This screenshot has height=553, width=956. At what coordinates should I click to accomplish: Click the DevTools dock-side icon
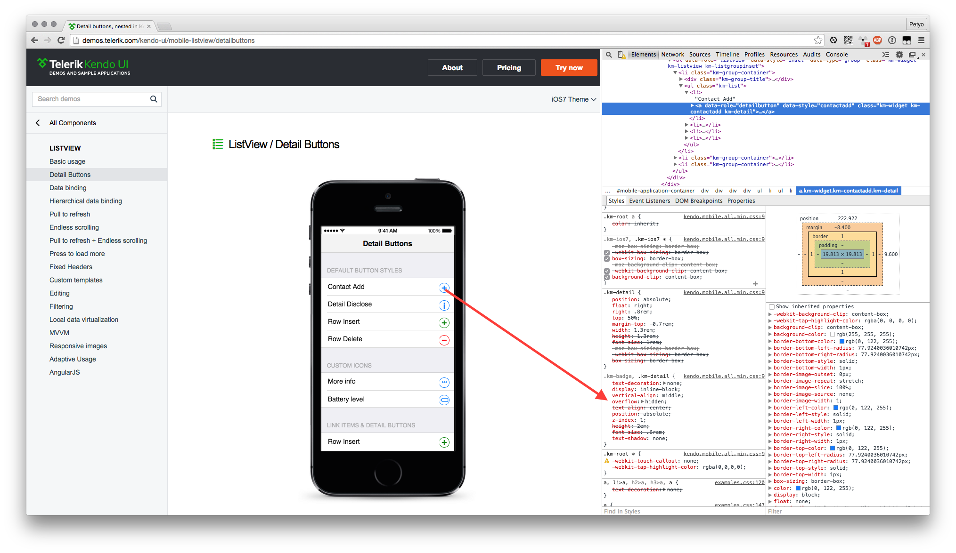912,55
